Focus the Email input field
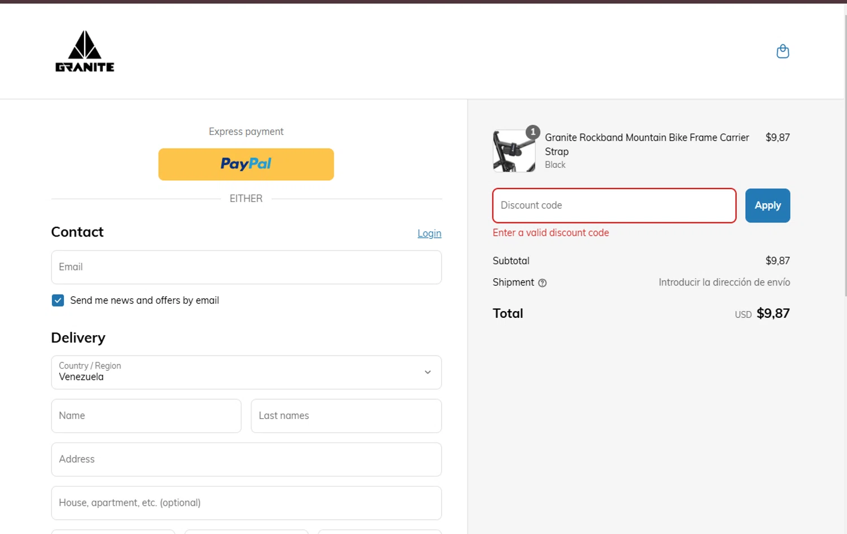This screenshot has height=534, width=847. point(246,267)
